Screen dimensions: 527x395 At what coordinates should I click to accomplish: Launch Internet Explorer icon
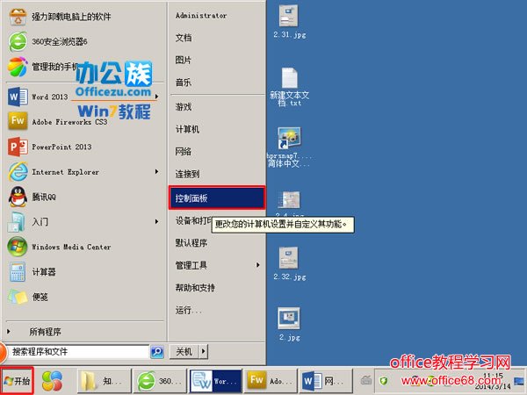pos(18,172)
